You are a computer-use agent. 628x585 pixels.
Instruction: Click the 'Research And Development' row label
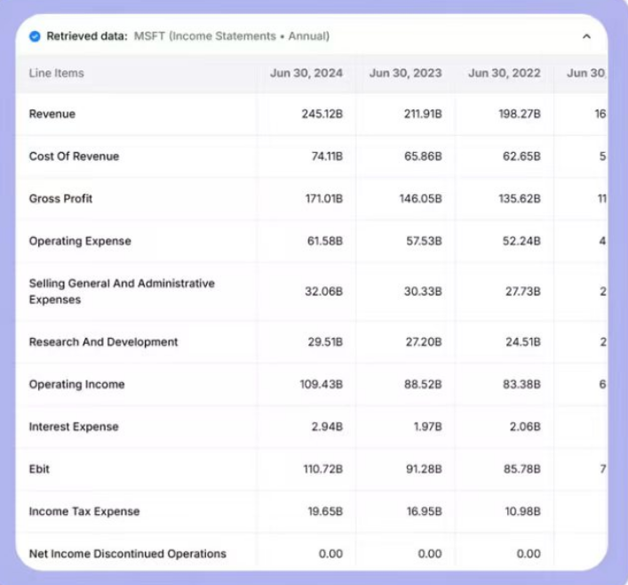point(103,342)
